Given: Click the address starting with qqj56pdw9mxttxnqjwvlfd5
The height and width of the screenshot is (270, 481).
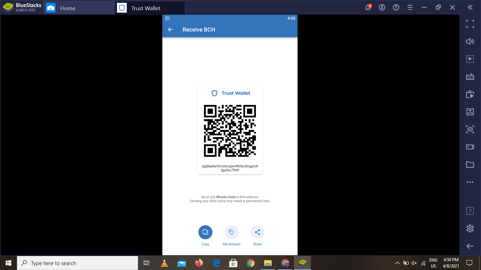Looking at the screenshot, I should click(230, 168).
